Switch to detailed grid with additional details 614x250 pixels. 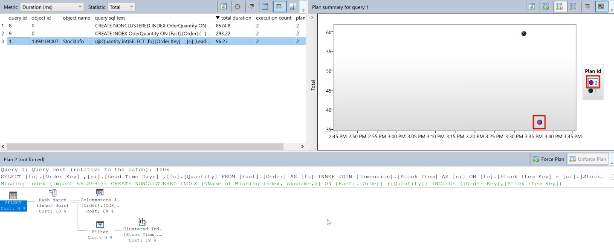pos(265,6)
